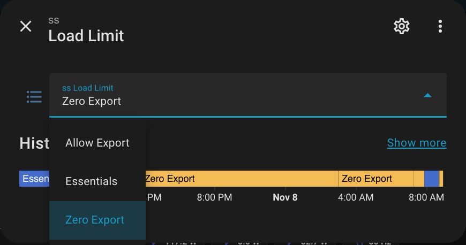
Task: Choose the Essentials option
Action: (x=92, y=181)
